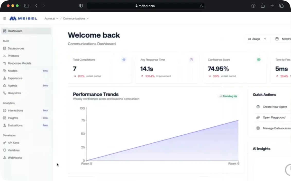Select Insights from the Analytics menu
Viewport: 291px width, 181px height.
coord(13,118)
